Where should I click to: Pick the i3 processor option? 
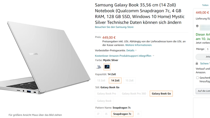[138, 114]
